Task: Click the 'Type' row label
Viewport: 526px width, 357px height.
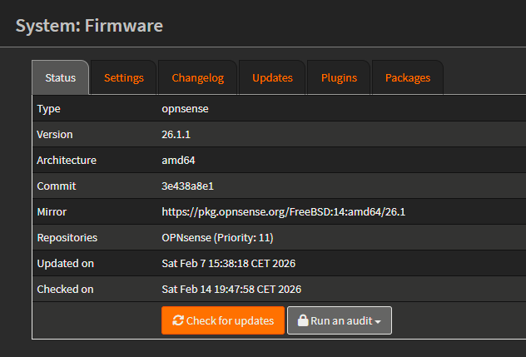Action: (48, 109)
